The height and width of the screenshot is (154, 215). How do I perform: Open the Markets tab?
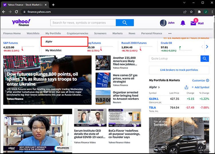tap(118, 33)
